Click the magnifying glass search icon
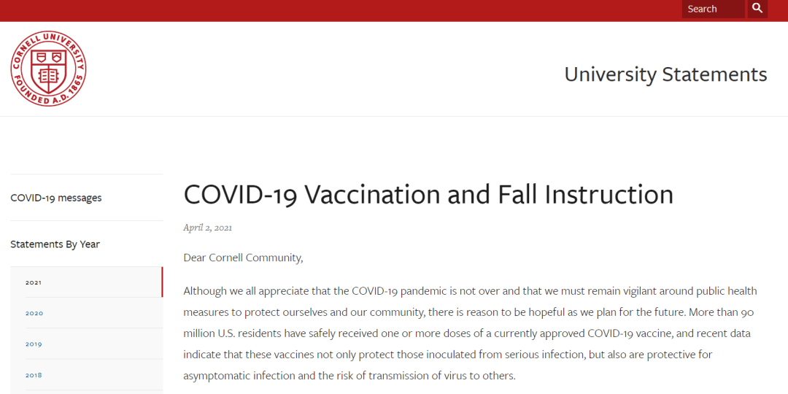 (757, 9)
